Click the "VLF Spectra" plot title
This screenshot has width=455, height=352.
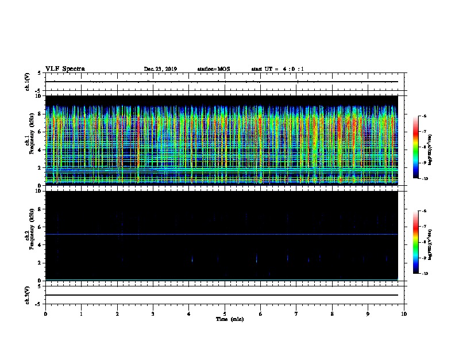[65, 69]
